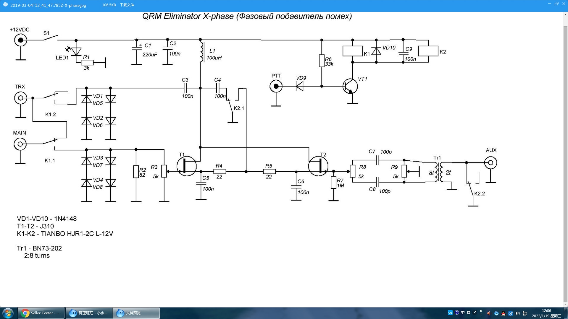
Task: Click the AliWangwang logo in the title bar
Action: [x=5, y=4]
